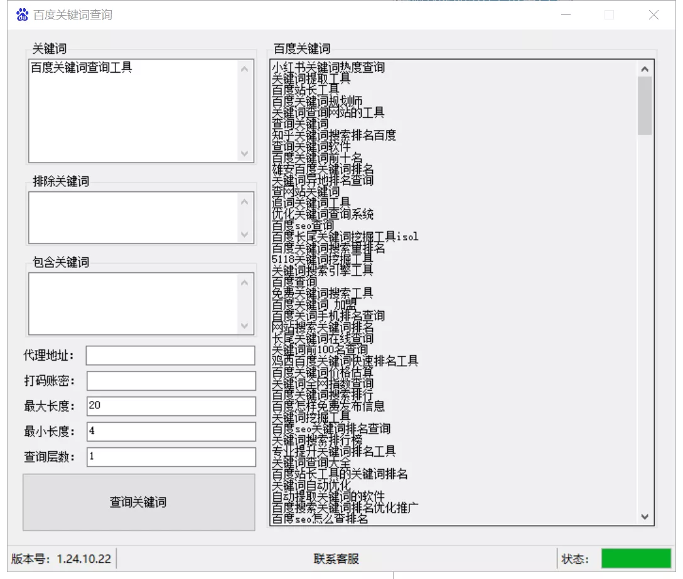683x579 pixels.
Task: Select result 关键词查询网站的工具
Action: point(328,113)
